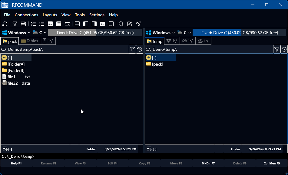
Task: Toggle the left panel layout icon
Action: [86, 24]
